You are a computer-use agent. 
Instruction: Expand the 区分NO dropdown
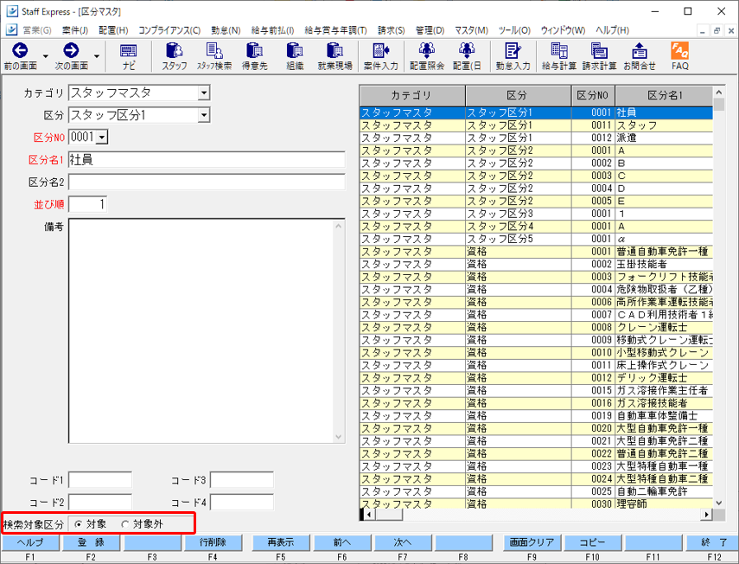click(x=103, y=138)
